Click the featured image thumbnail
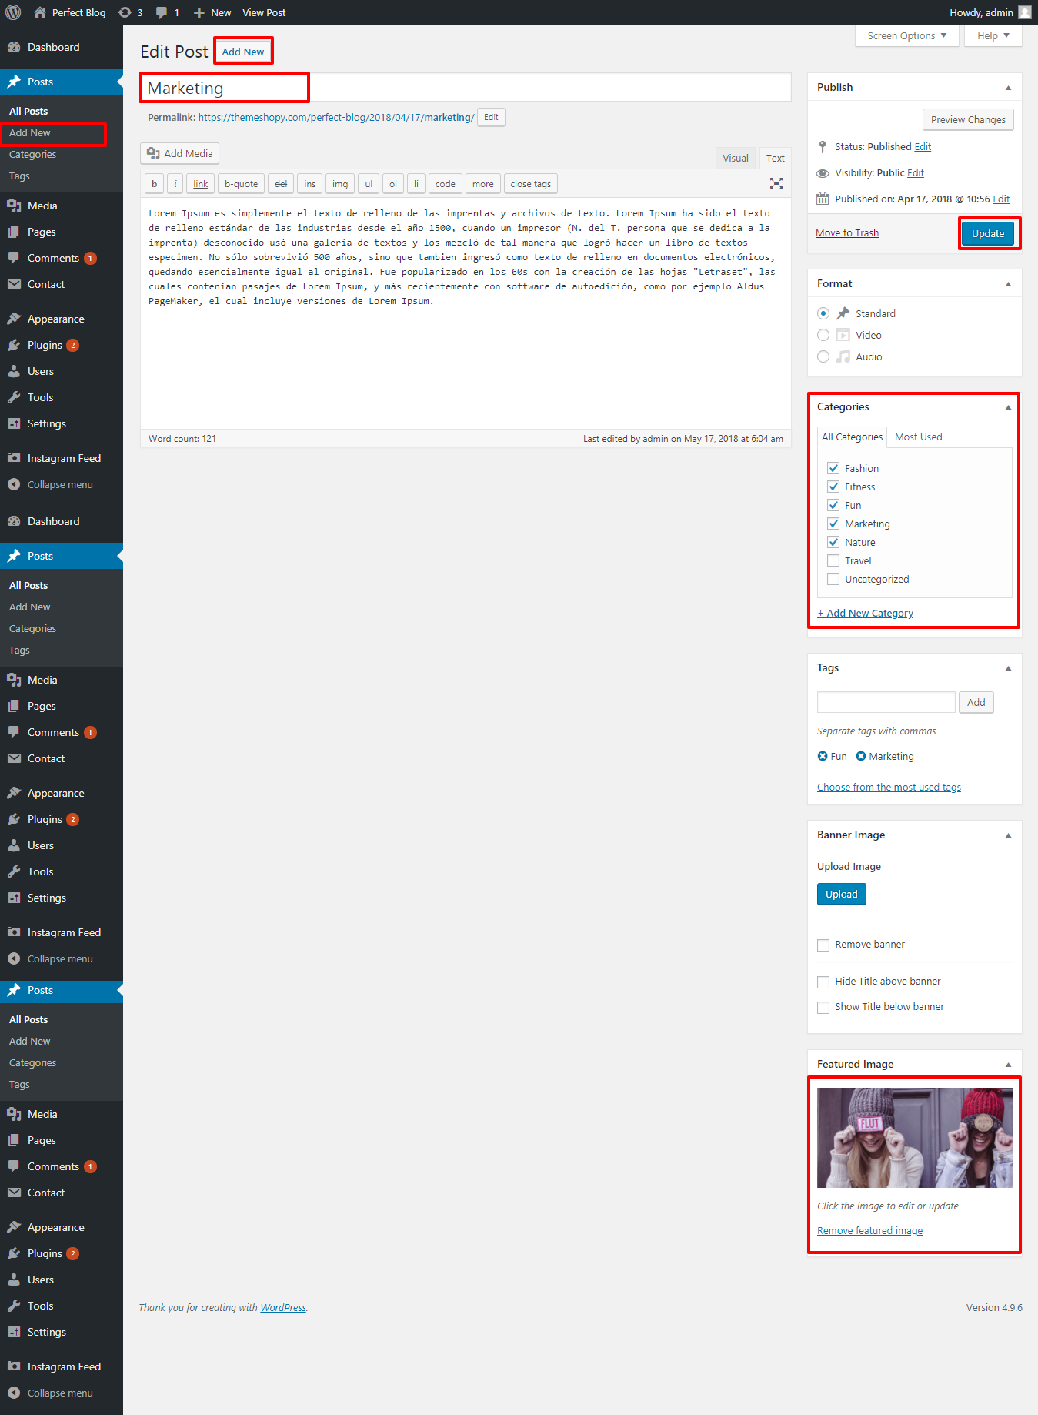 coord(914,1137)
